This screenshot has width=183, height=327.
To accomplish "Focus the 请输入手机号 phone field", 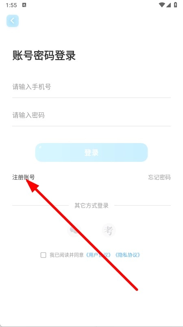I will [91, 87].
